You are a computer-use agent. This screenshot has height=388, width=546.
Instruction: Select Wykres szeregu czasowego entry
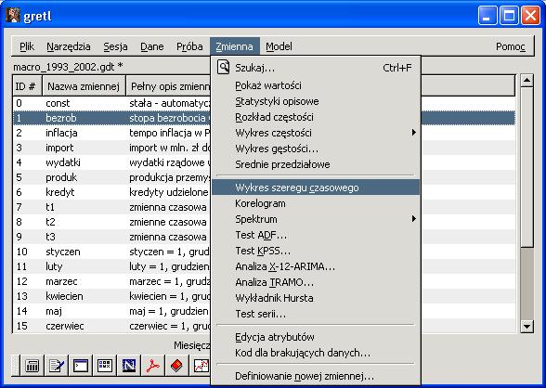coord(316,188)
